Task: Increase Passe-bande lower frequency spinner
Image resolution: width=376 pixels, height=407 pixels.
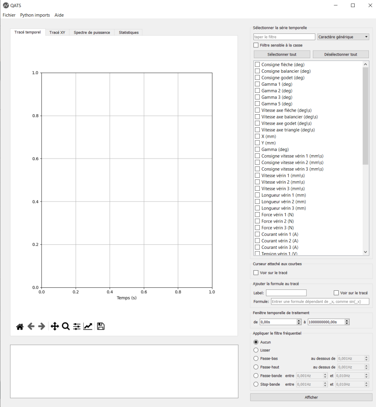Action: 325,374
